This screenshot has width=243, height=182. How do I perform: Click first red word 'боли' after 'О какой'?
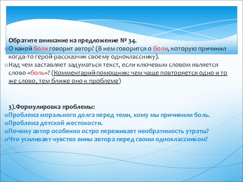coord(41,49)
